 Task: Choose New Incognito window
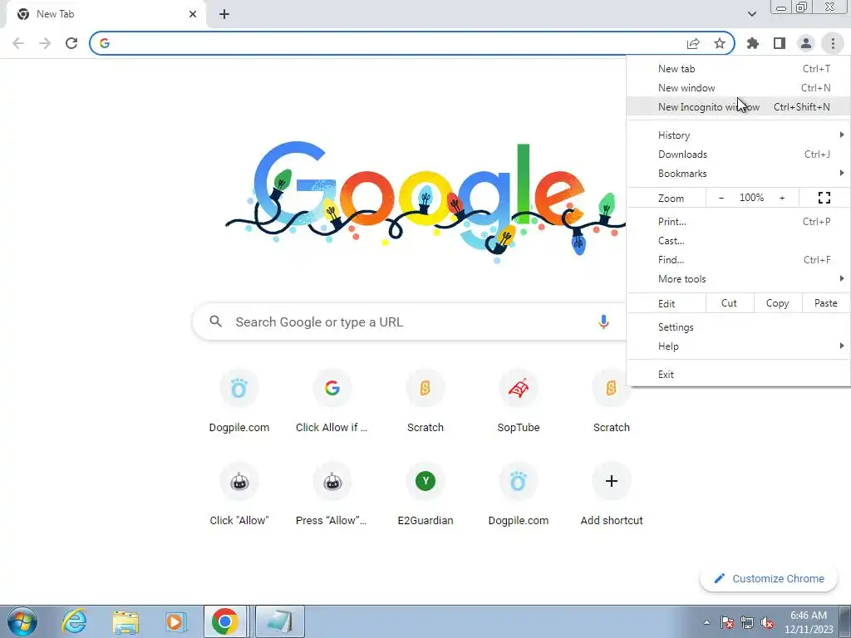coord(738,107)
